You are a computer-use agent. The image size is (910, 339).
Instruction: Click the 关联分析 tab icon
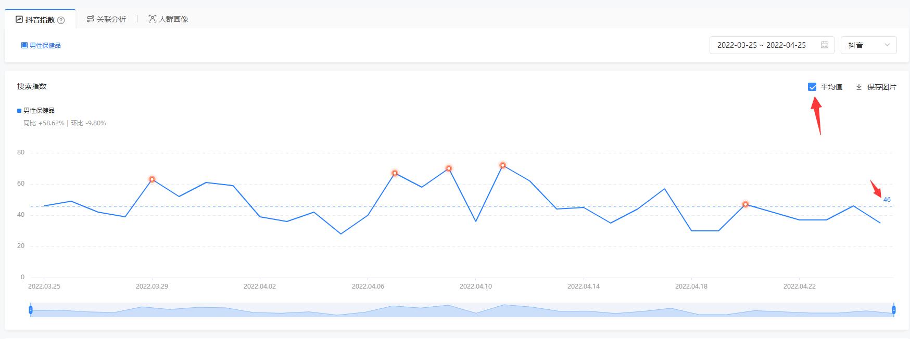[x=90, y=19]
